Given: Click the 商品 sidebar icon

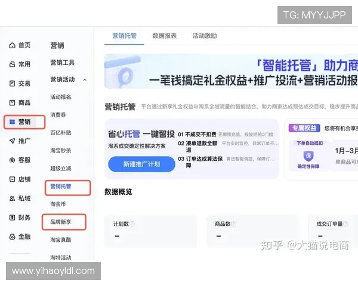Looking at the screenshot, I should [12, 102].
